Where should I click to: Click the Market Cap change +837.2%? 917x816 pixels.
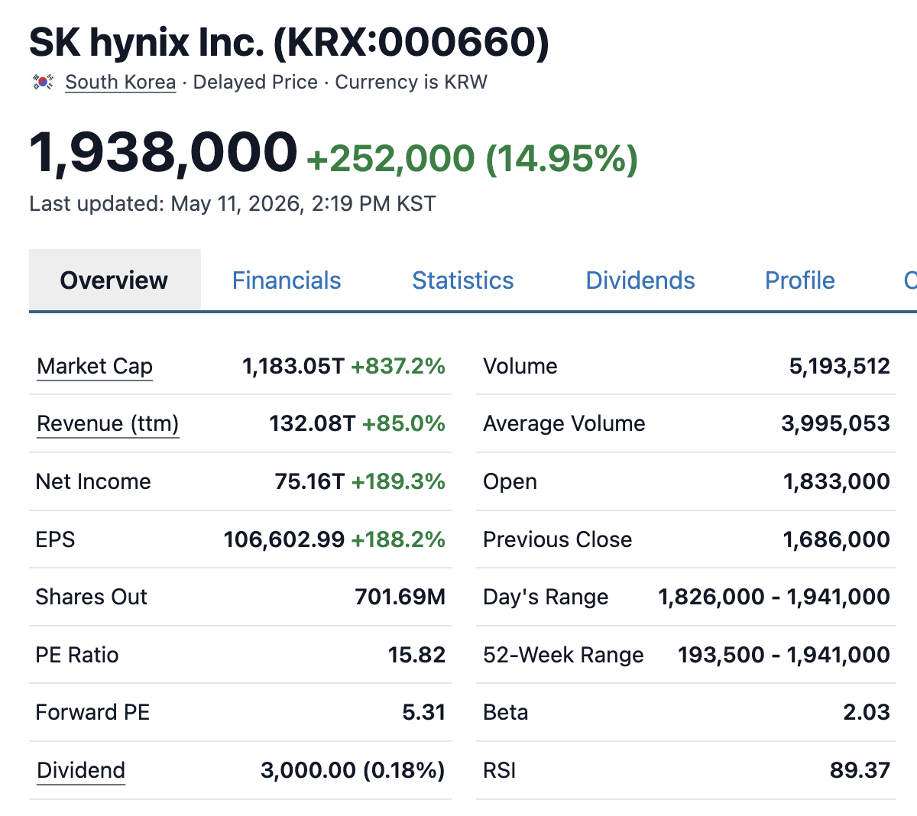click(x=398, y=366)
